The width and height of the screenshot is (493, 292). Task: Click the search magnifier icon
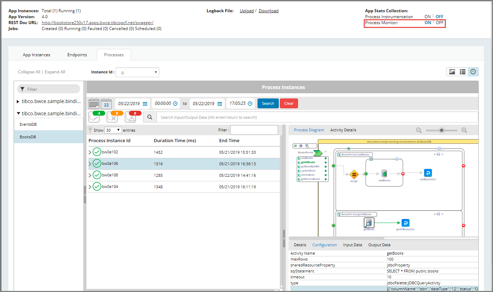click(x=150, y=117)
